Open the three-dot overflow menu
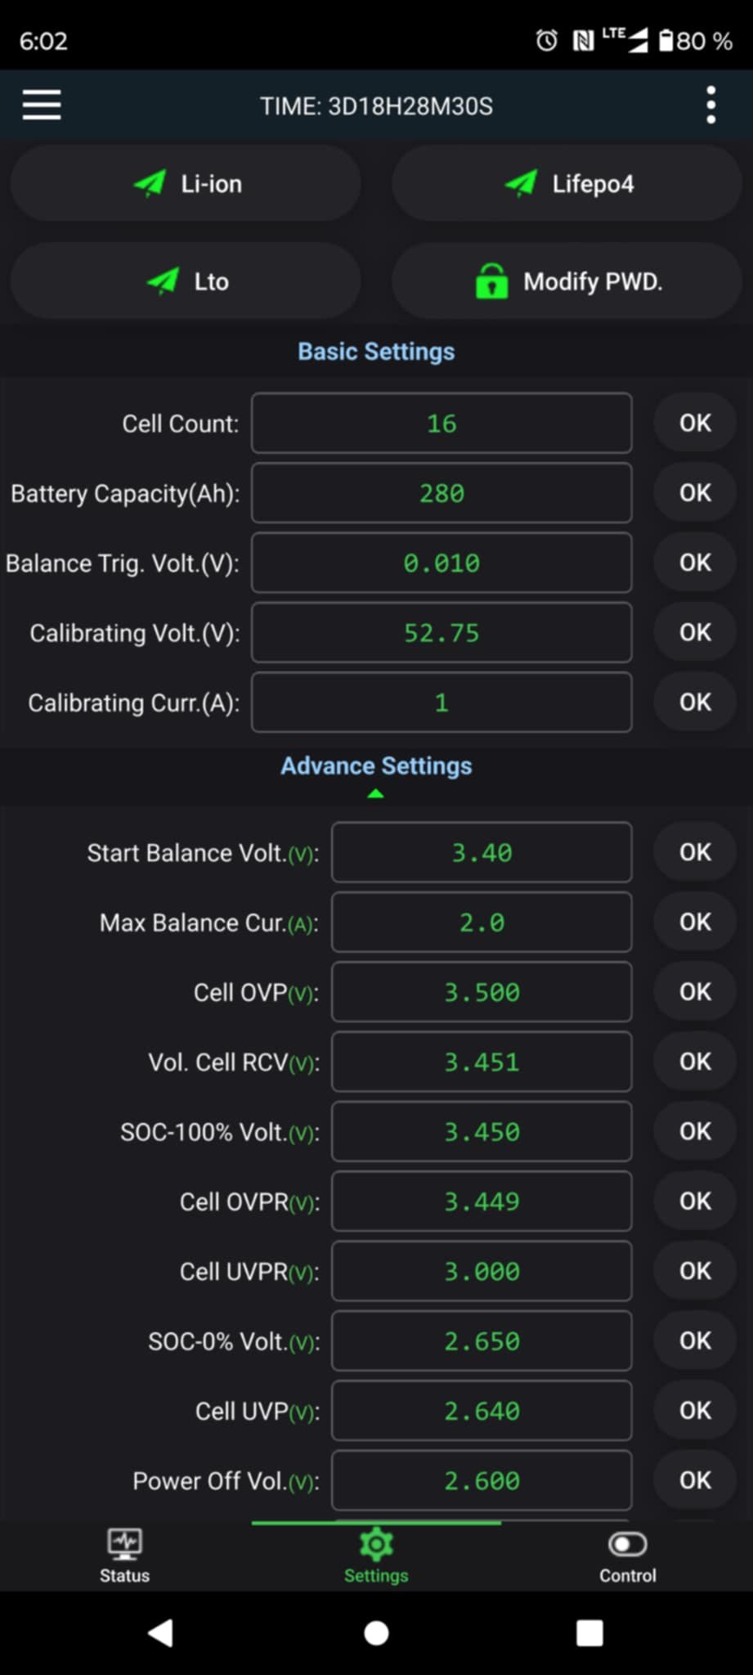Image resolution: width=753 pixels, height=1675 pixels. pos(710,106)
